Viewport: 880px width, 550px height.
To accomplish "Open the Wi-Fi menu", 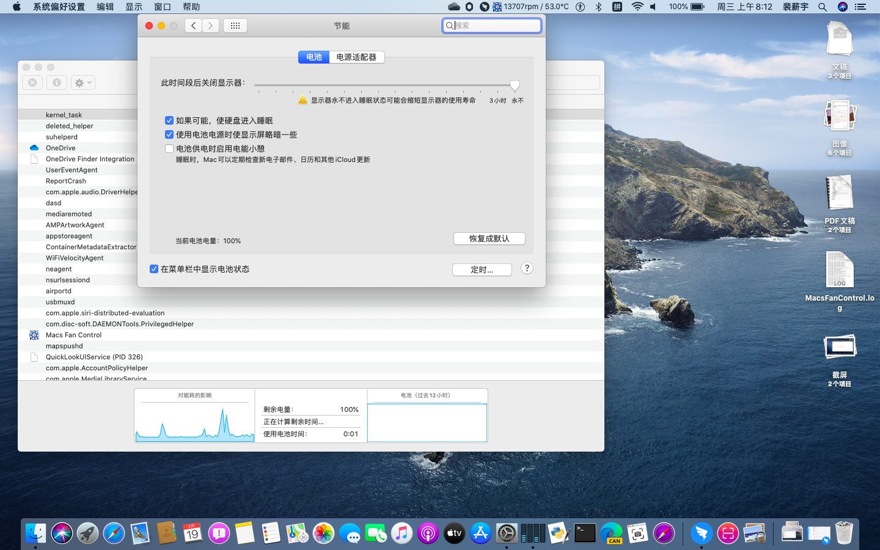I will tap(637, 7).
